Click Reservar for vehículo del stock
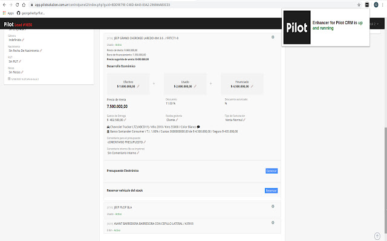The image size is (387, 241). [272, 190]
